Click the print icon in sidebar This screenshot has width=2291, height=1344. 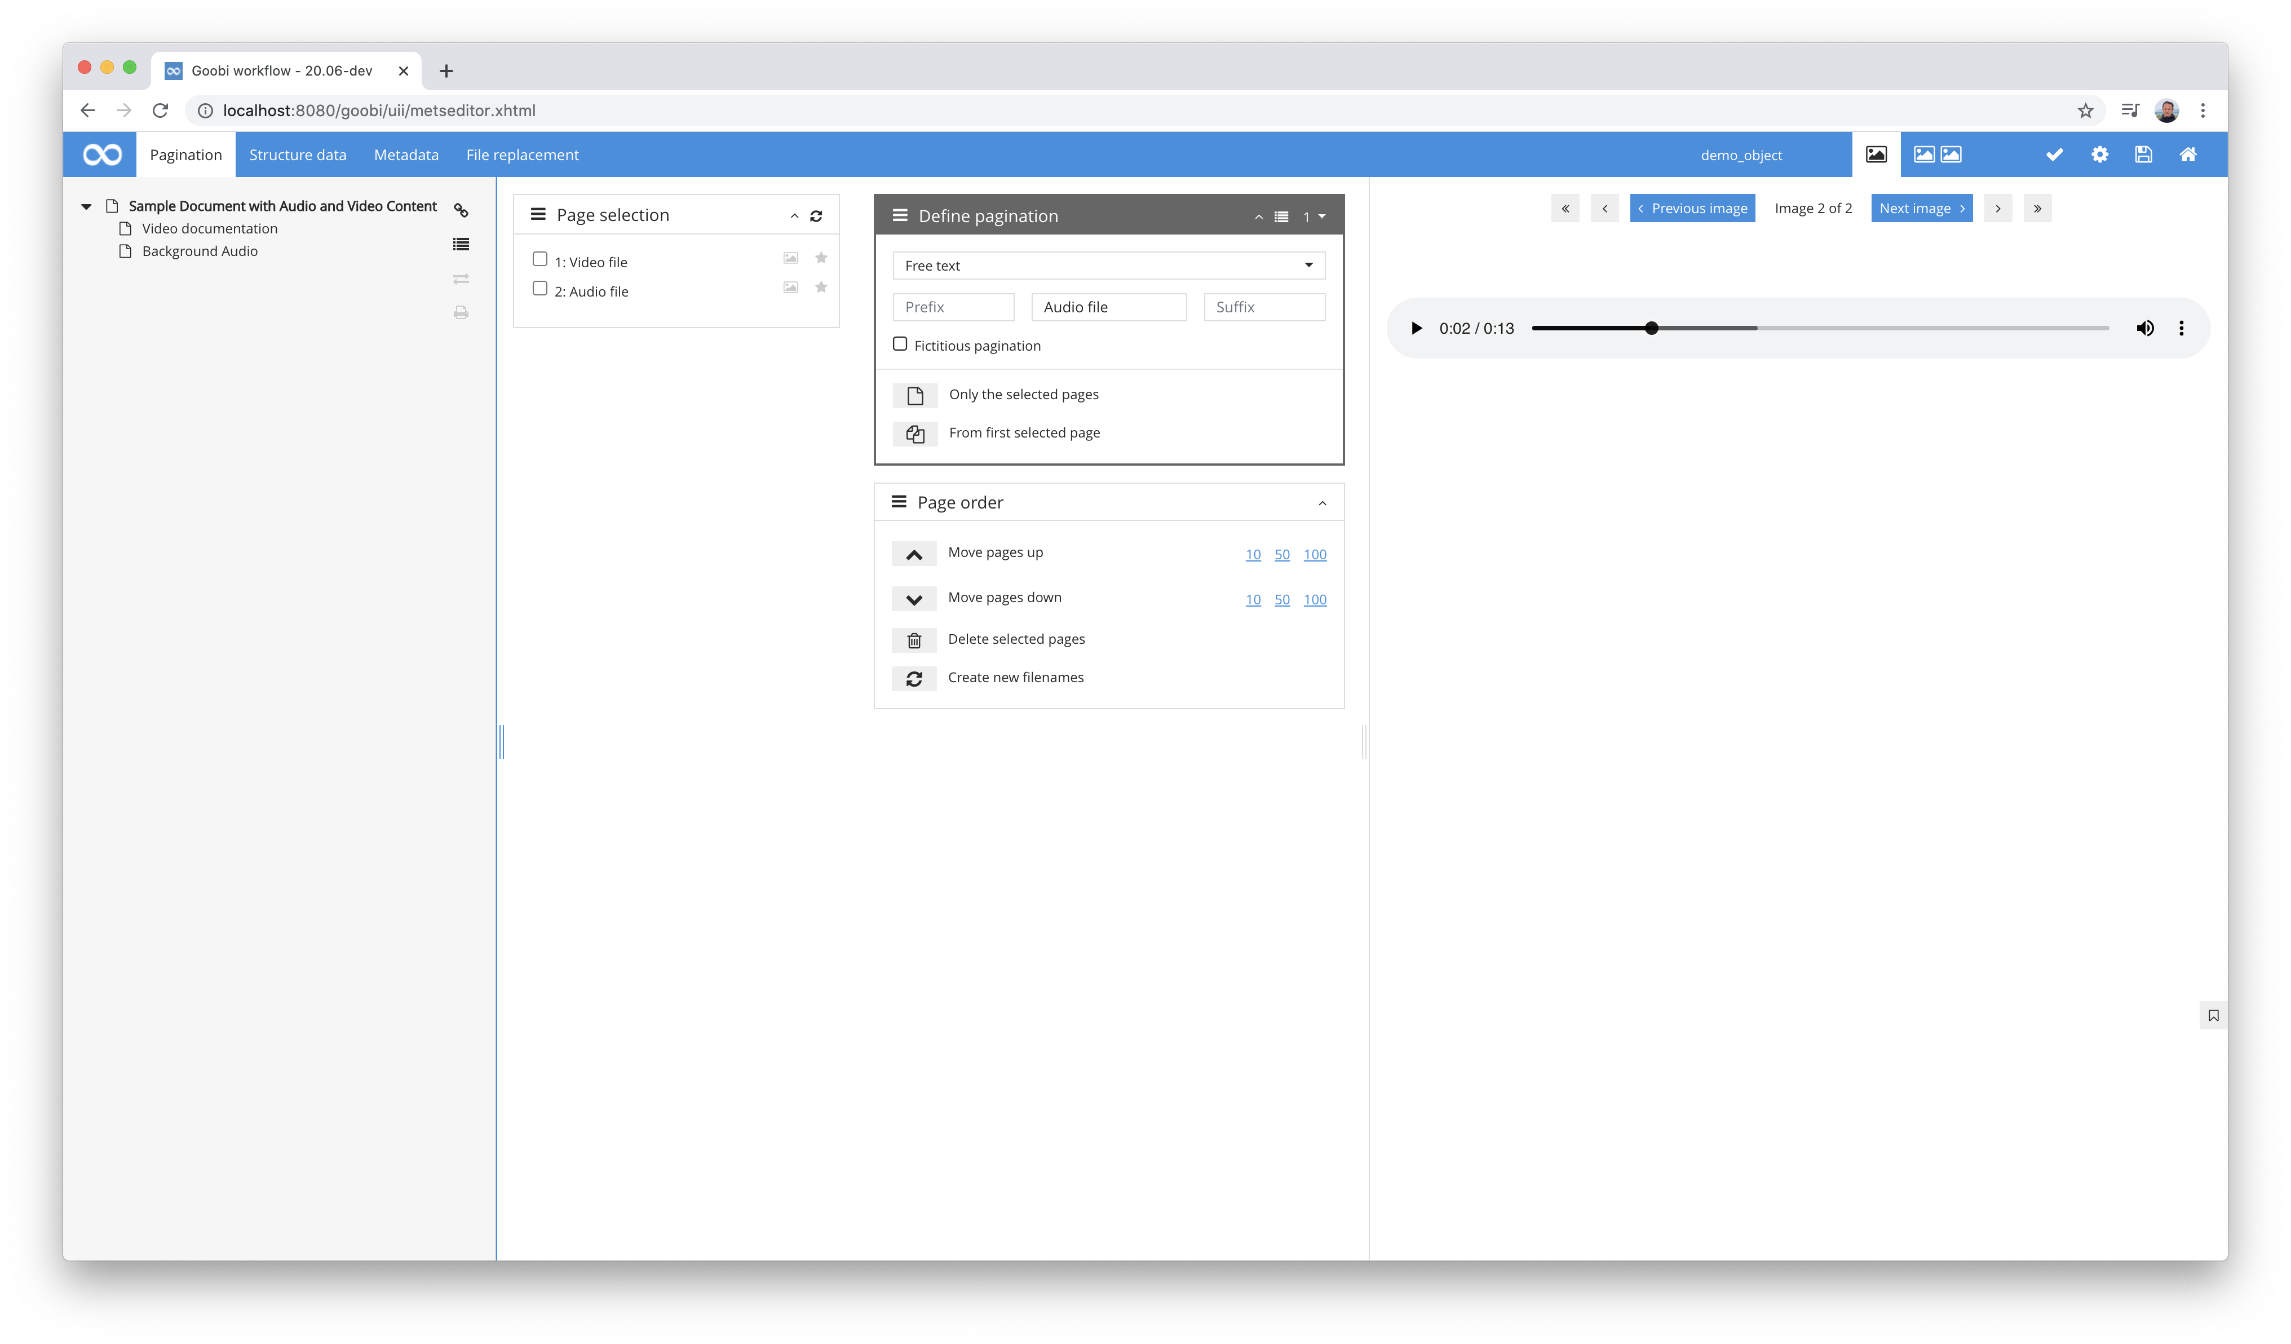pyautogui.click(x=461, y=313)
